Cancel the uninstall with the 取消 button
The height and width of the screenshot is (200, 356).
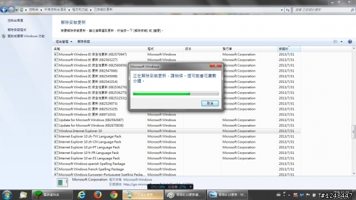[x=210, y=103]
